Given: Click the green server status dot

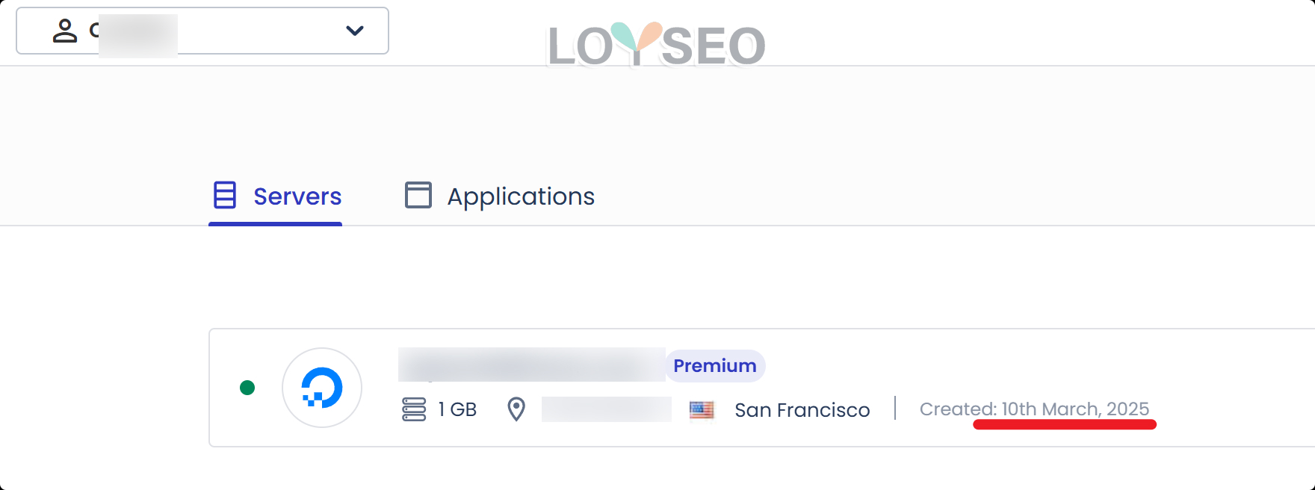Looking at the screenshot, I should pyautogui.click(x=247, y=388).
